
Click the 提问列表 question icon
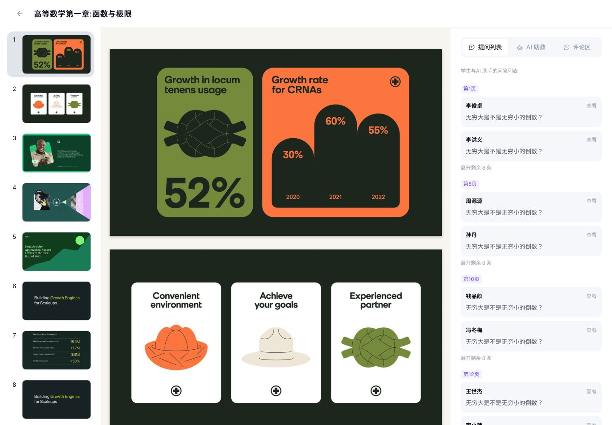coord(471,48)
